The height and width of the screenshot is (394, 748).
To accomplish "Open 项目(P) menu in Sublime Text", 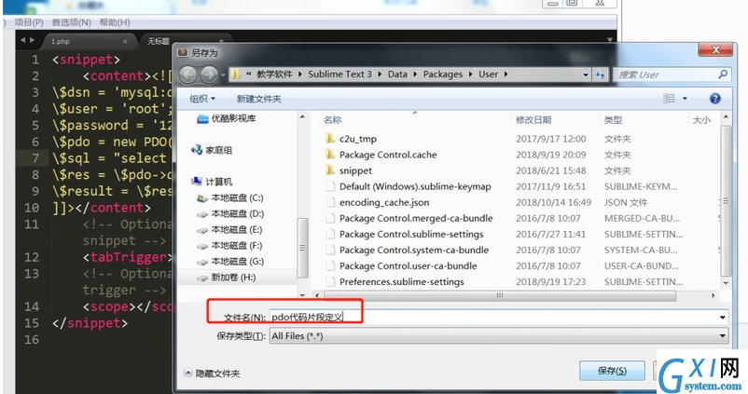I will [x=29, y=22].
